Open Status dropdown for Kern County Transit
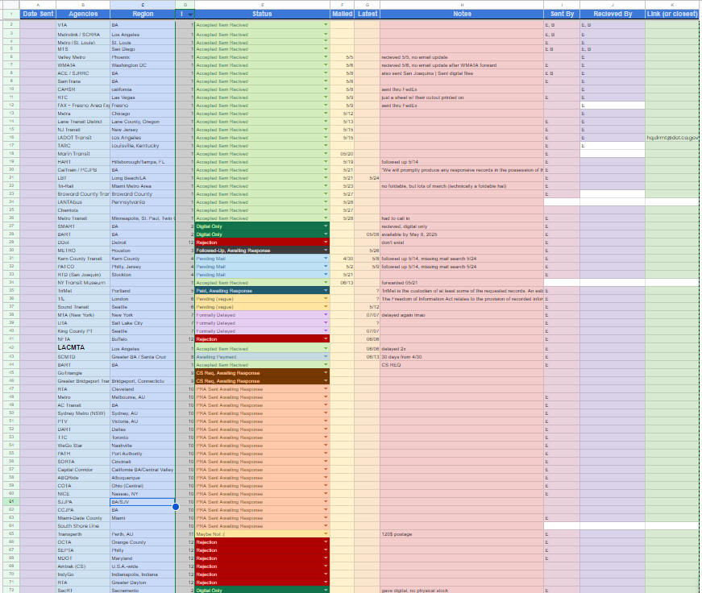 326,259
